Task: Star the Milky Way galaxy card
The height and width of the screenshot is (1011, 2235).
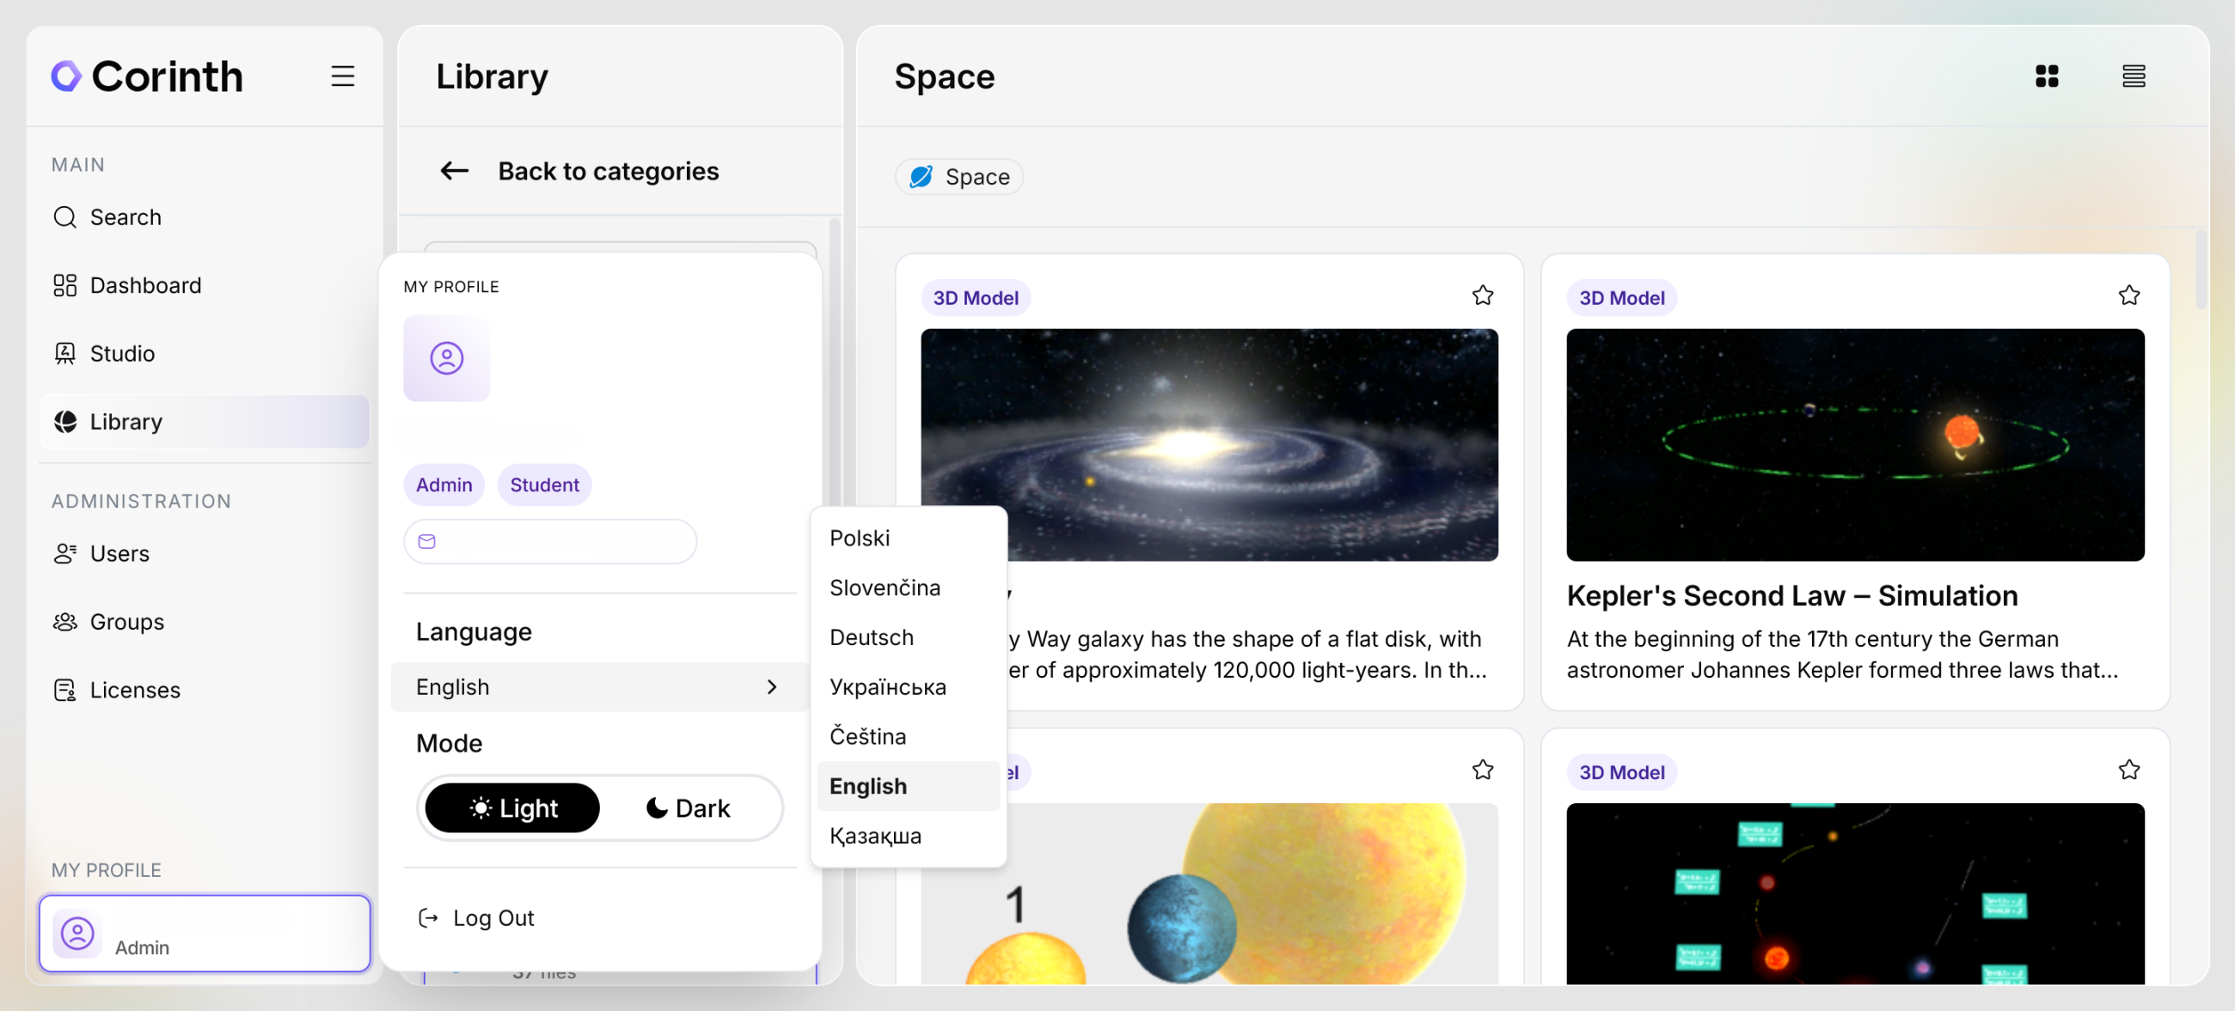Action: (x=1482, y=295)
